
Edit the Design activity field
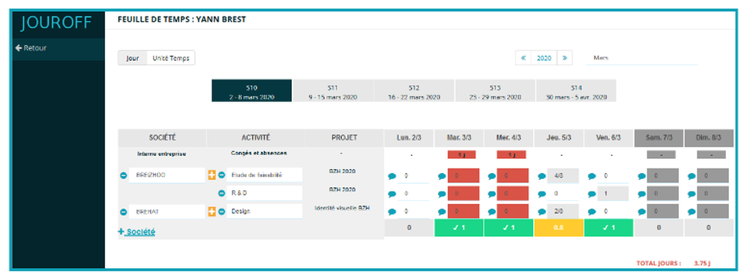pos(265,211)
